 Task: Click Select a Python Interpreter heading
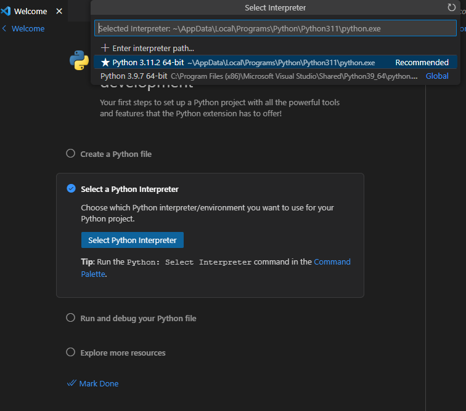[x=129, y=189]
